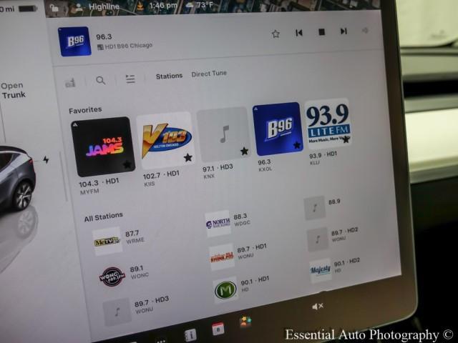This screenshot has width=458, height=343.
Task: Unfavorite the 97.1 HD3 KNX star
Action: coord(244,151)
